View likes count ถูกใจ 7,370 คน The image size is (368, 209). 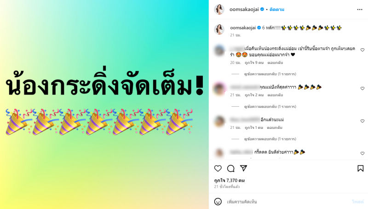[229, 180]
